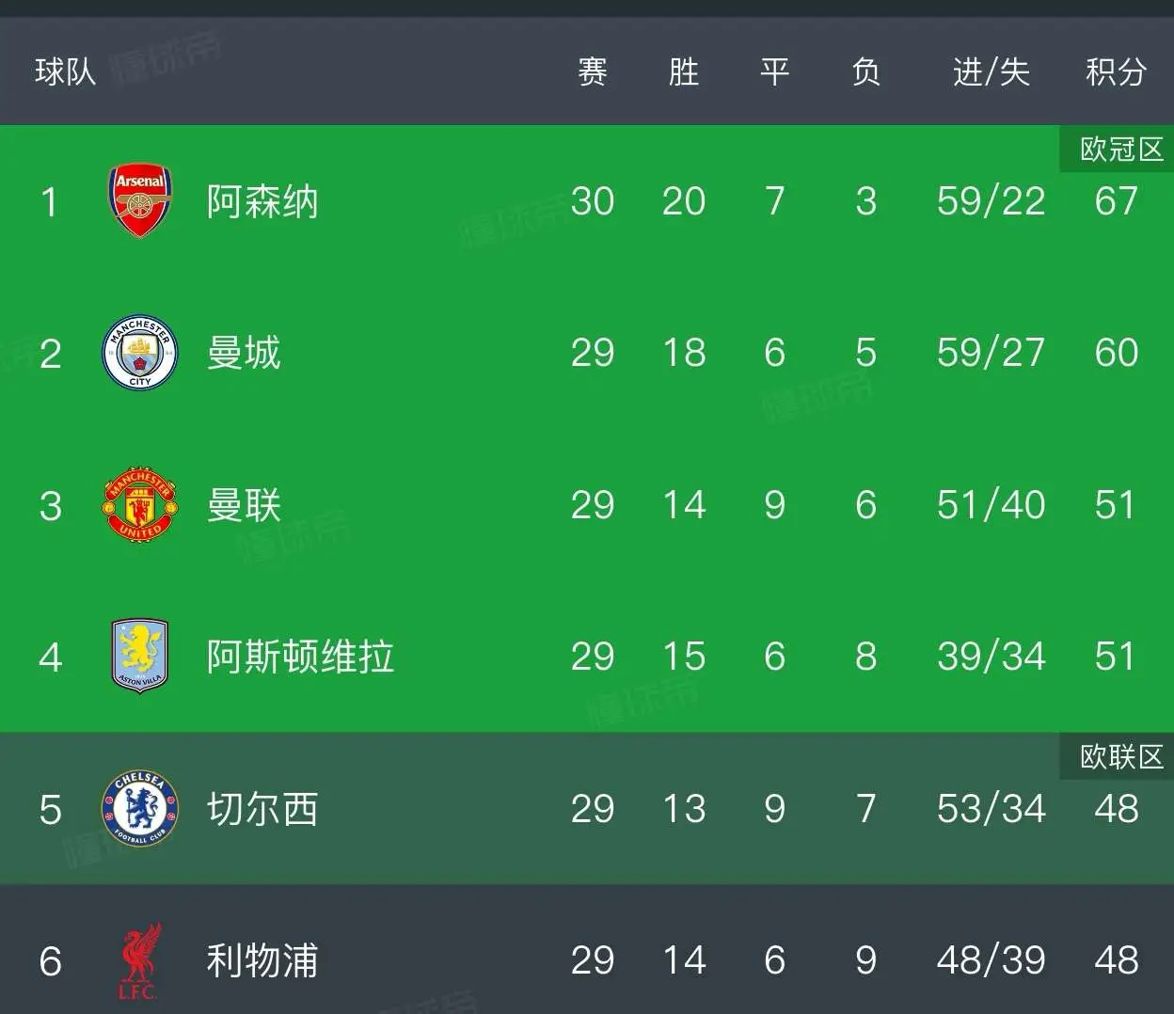Select 利物浦 team row name
The image size is (1174, 1014).
point(262,960)
